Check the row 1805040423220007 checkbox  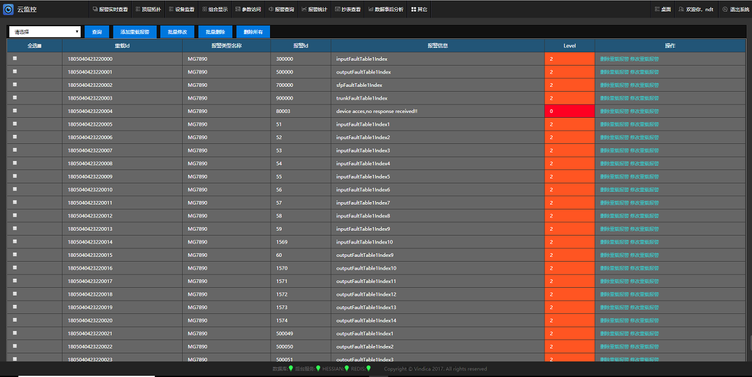[x=15, y=150]
